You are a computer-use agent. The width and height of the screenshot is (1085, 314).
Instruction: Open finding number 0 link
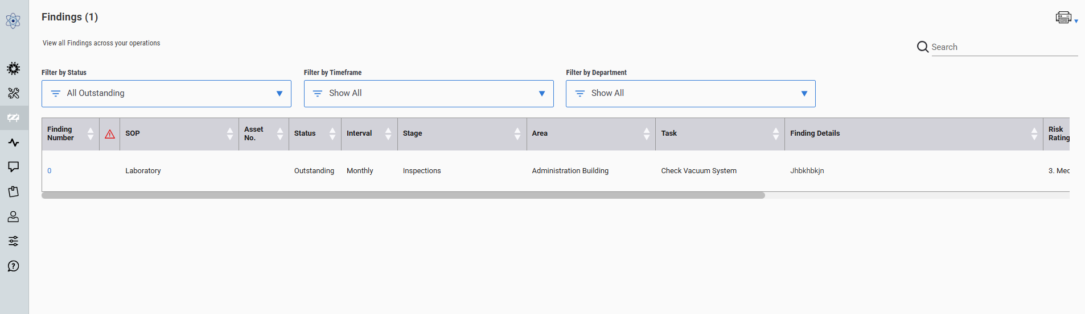point(50,171)
